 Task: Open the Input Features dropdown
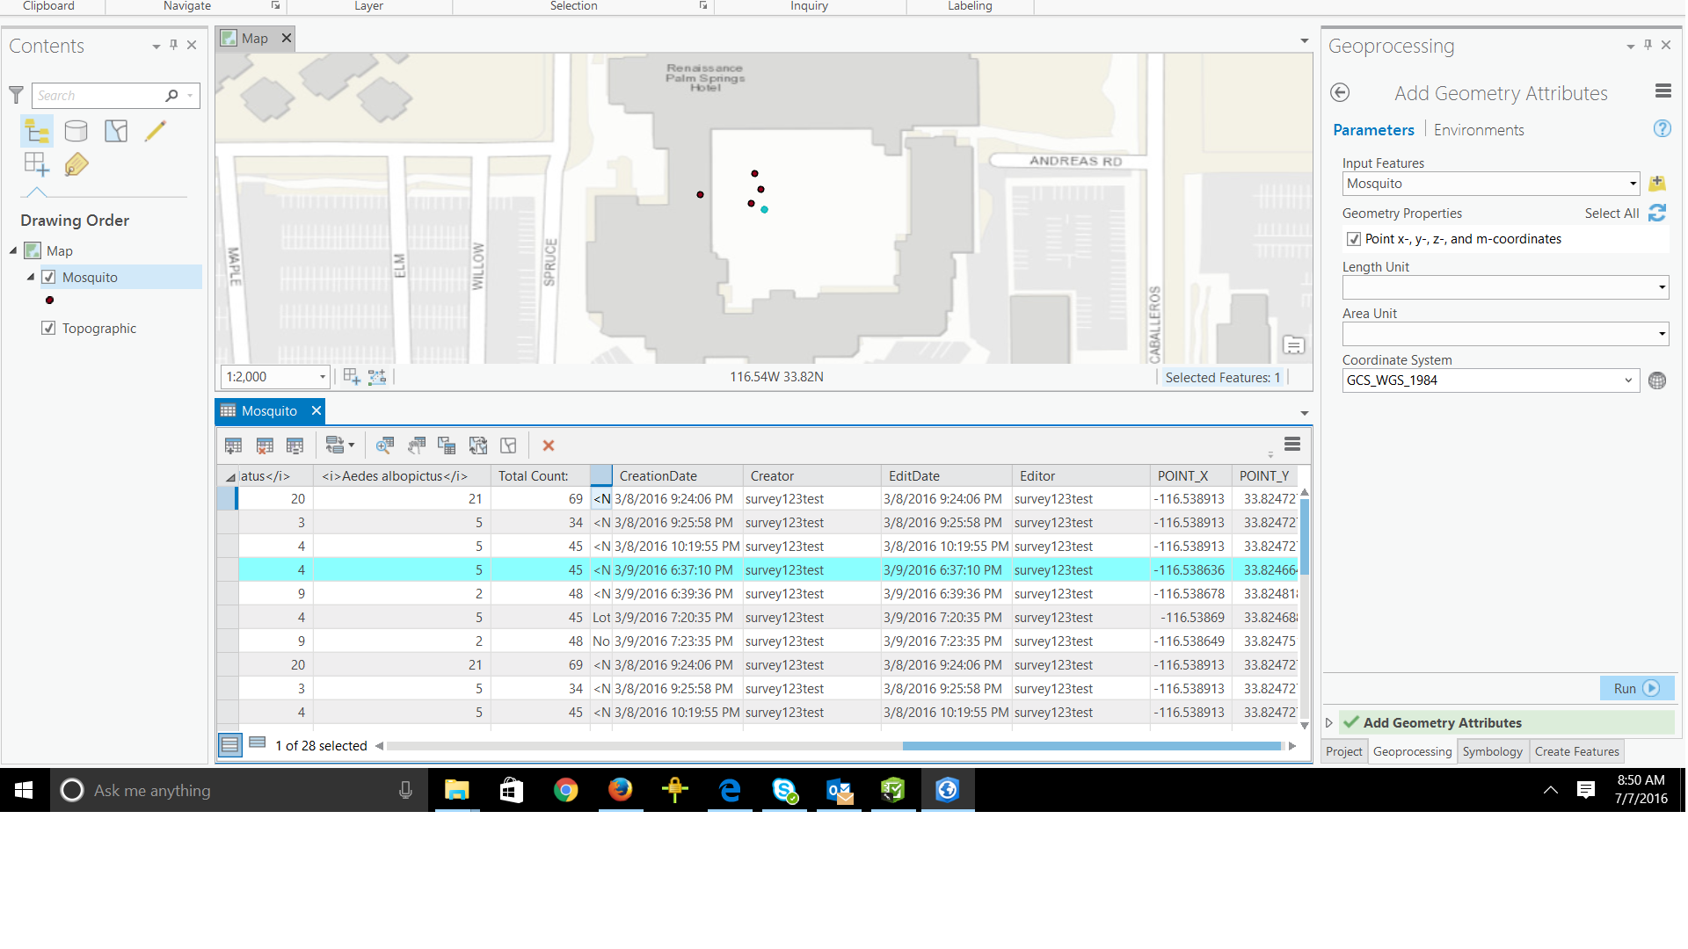[x=1633, y=184]
